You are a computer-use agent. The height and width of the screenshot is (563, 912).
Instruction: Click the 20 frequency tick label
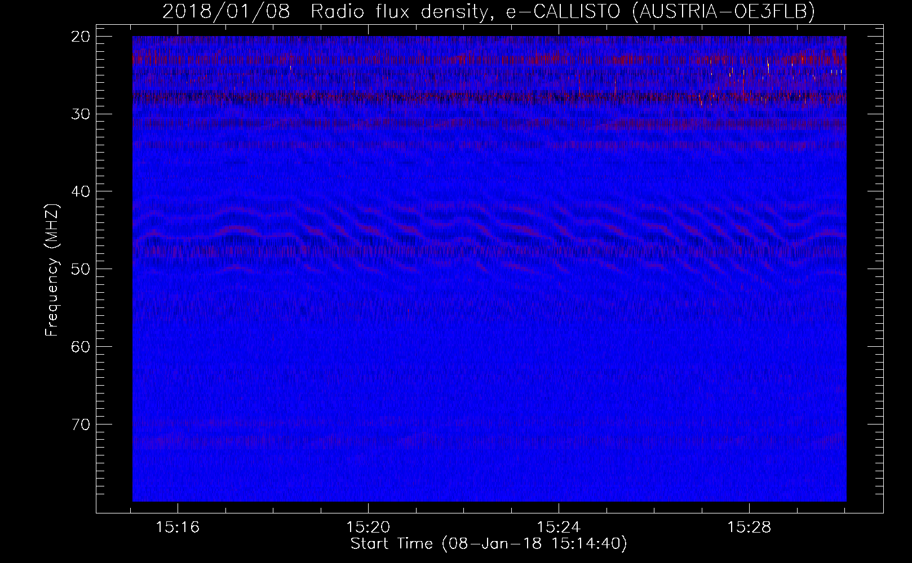81,37
